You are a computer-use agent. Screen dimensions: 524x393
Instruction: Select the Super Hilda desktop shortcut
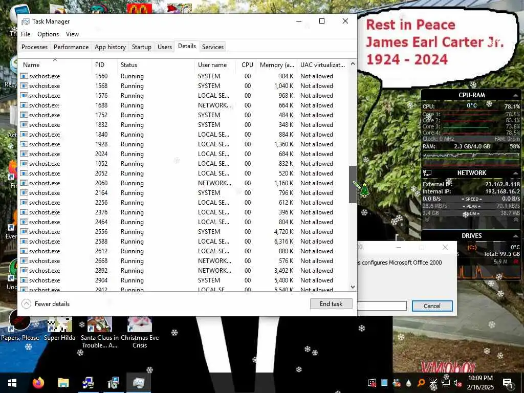coord(59,329)
